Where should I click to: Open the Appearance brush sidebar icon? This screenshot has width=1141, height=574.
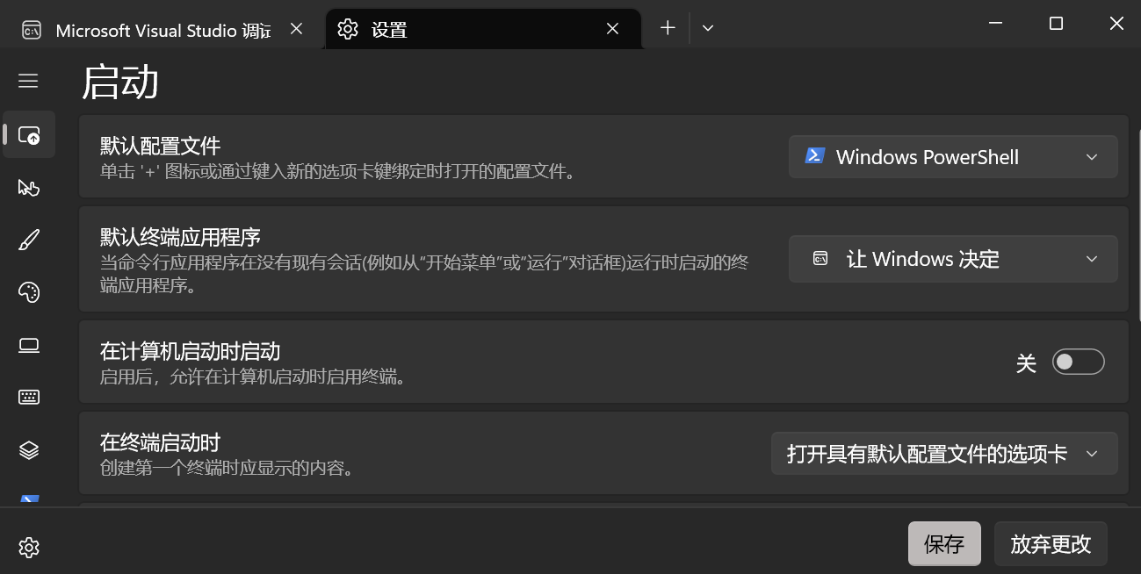[x=29, y=240]
